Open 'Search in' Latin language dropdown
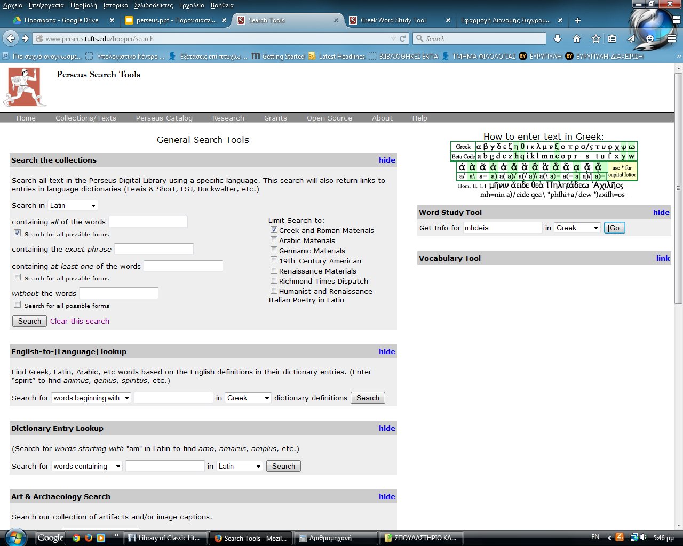Viewport: 683px width, 546px height. pos(73,205)
